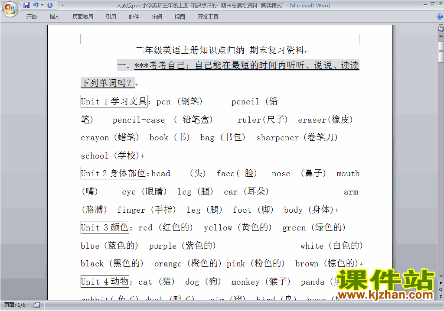
Task: Undo the last action
Action: click(36, 5)
